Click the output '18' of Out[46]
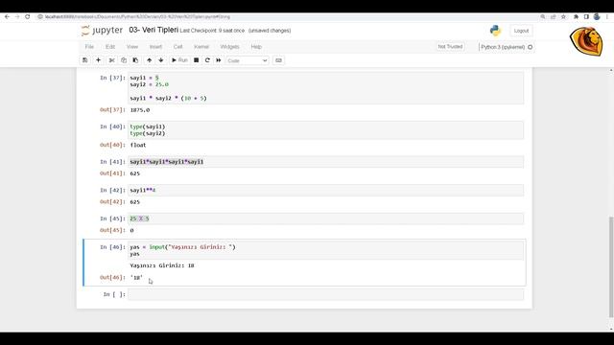This screenshot has width=614, height=345. point(136,277)
